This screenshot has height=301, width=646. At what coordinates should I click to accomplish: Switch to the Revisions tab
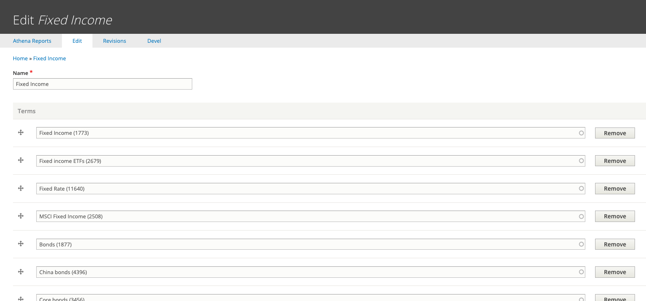(x=114, y=41)
